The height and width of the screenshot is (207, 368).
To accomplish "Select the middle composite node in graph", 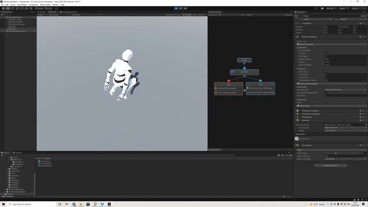I will tap(244, 72).
